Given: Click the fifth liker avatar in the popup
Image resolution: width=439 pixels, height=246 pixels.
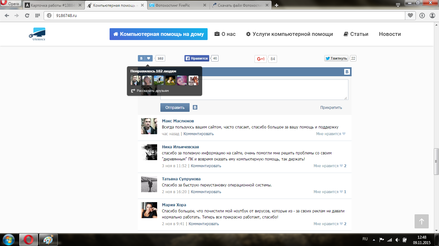Looking at the screenshot, I should pos(182,80).
